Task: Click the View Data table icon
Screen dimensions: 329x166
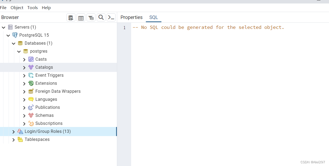Action: click(81, 18)
